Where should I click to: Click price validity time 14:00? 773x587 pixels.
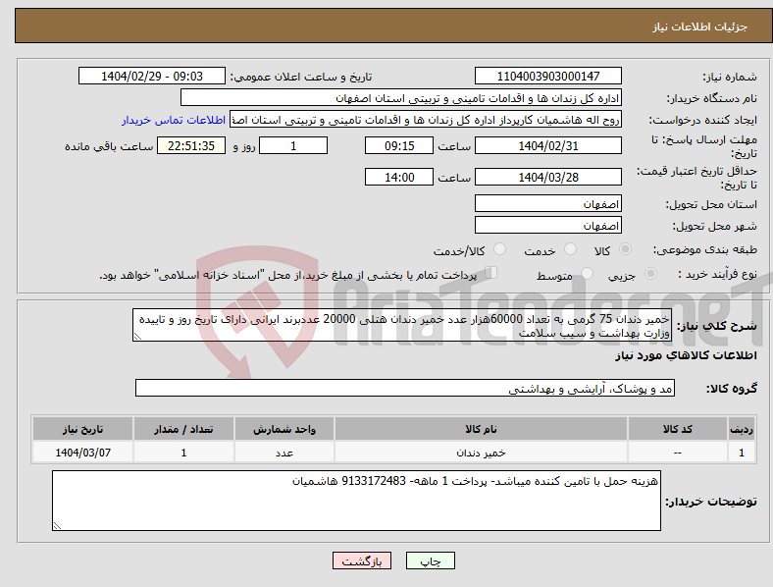tap(399, 177)
